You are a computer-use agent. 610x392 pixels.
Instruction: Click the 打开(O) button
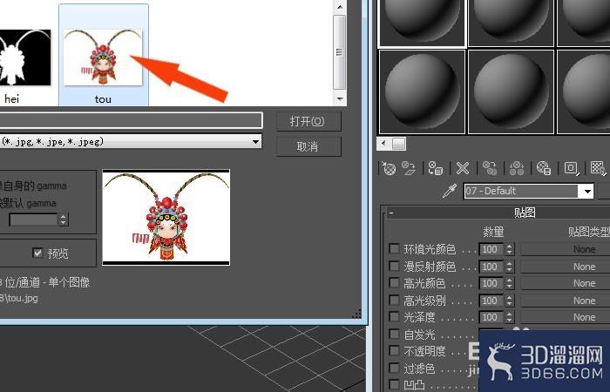pyautogui.click(x=308, y=121)
